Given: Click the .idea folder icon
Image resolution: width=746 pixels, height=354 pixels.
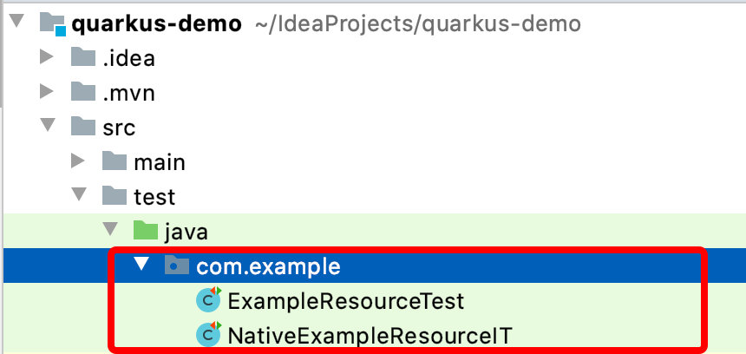Looking at the screenshot, I should pos(83,56).
